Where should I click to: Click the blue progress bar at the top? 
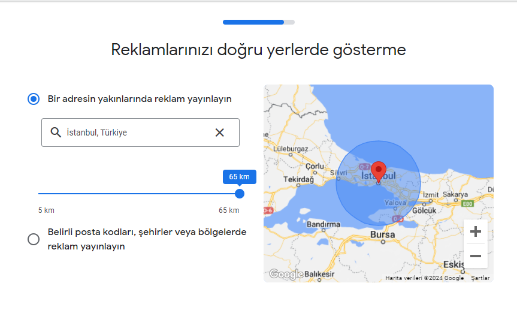[253, 22]
